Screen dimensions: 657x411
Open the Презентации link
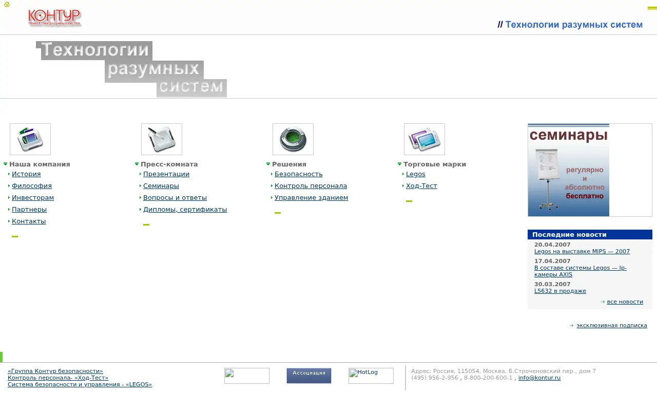(x=166, y=174)
